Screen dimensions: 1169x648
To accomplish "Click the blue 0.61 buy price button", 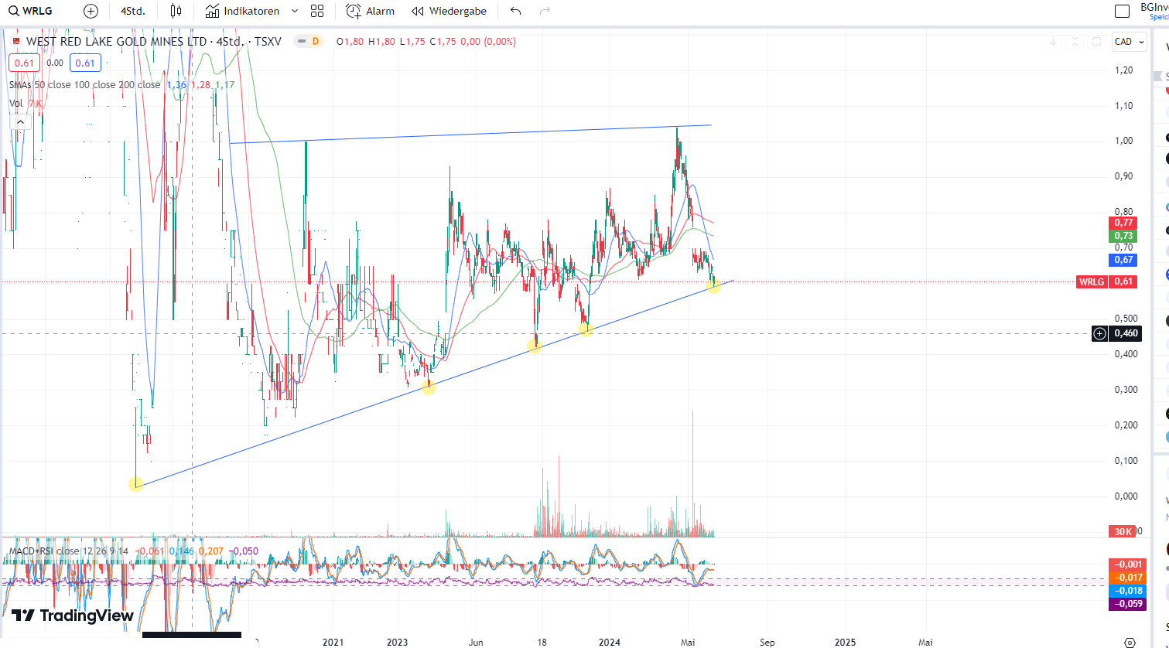I will click(85, 63).
